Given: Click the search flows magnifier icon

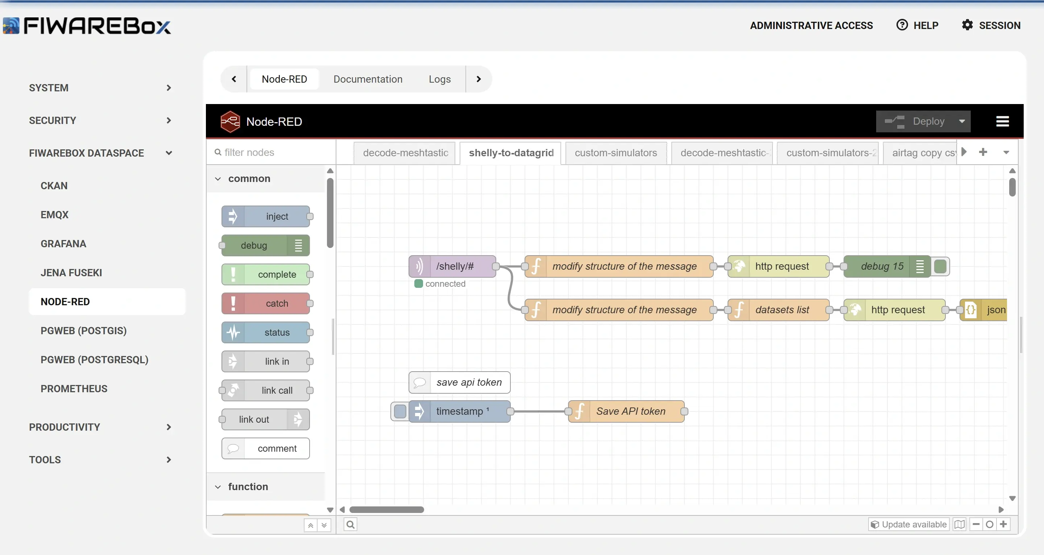Looking at the screenshot, I should pyautogui.click(x=351, y=524).
